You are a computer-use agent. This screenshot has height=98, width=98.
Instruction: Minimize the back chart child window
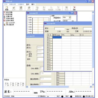click(69, 13)
